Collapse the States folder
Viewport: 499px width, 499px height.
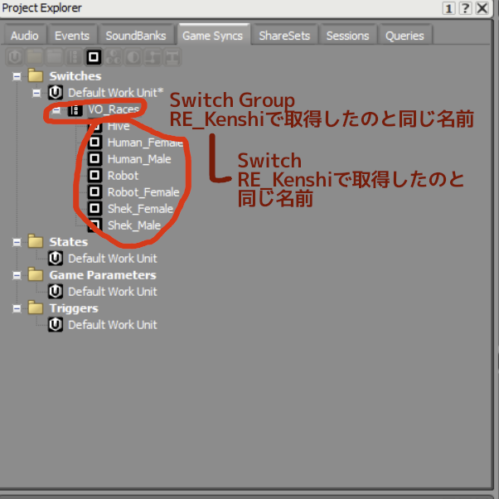17,242
